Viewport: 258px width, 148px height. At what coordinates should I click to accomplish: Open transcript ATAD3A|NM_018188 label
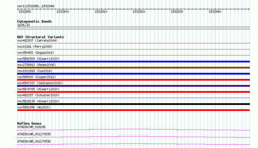point(31,127)
